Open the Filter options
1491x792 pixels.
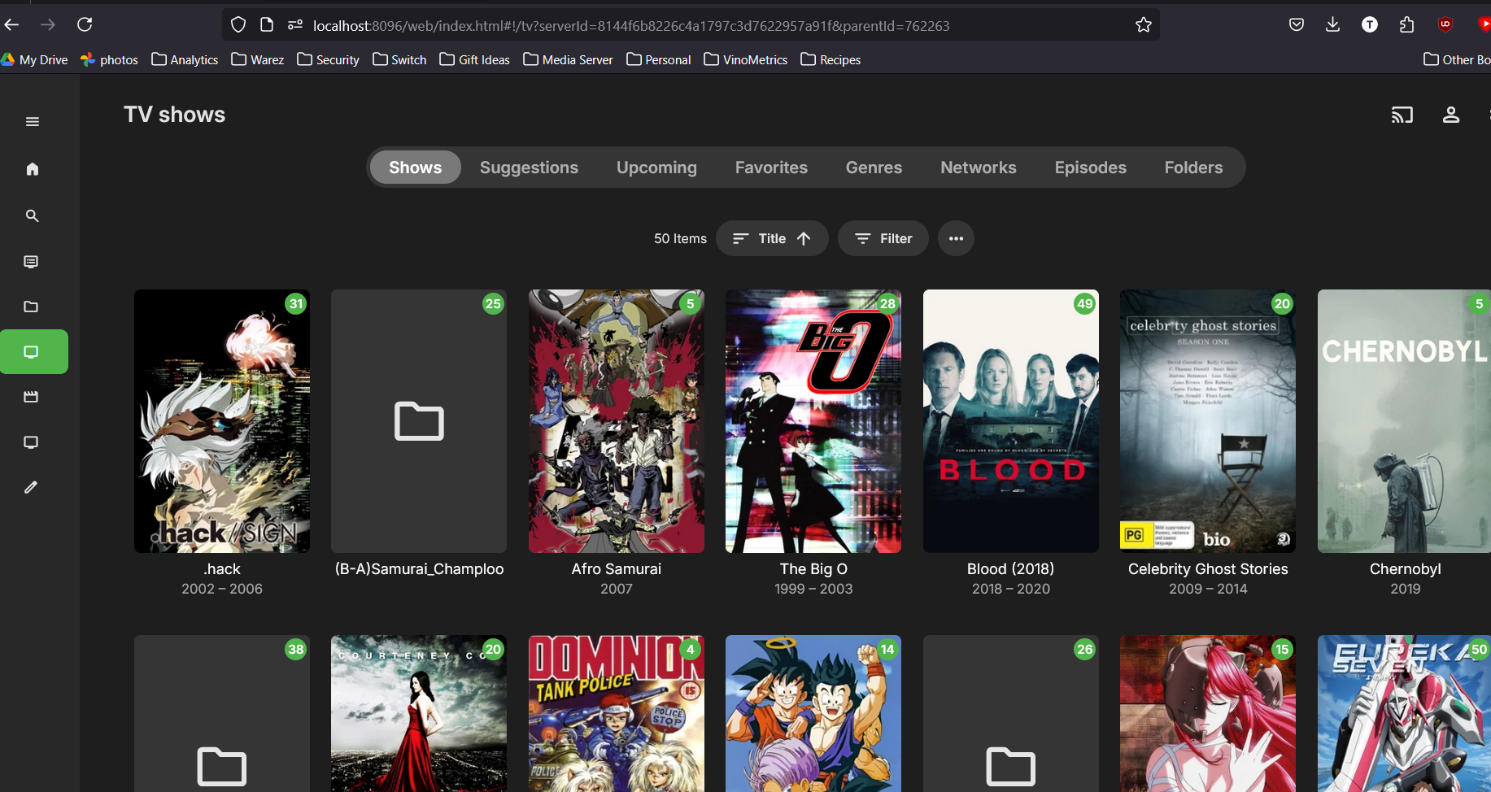(x=883, y=238)
